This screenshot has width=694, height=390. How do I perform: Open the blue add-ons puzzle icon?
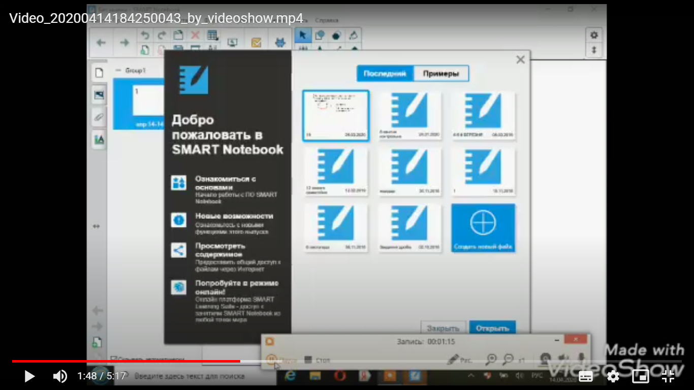pos(280,43)
